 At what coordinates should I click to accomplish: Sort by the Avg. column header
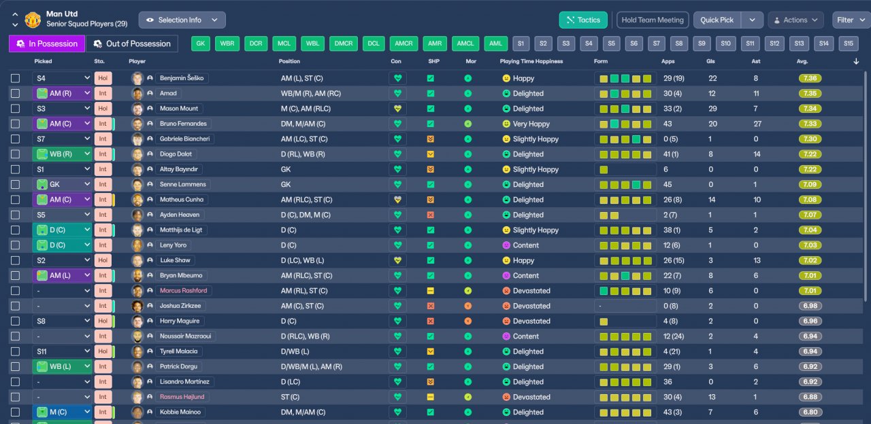click(x=802, y=61)
